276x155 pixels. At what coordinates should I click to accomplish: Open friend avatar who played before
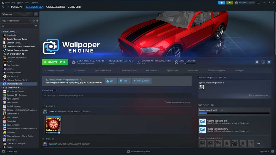click(201, 87)
